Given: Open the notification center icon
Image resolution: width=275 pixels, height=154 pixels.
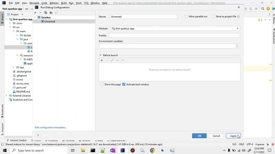Looking at the screenshot, I should [269, 150].
